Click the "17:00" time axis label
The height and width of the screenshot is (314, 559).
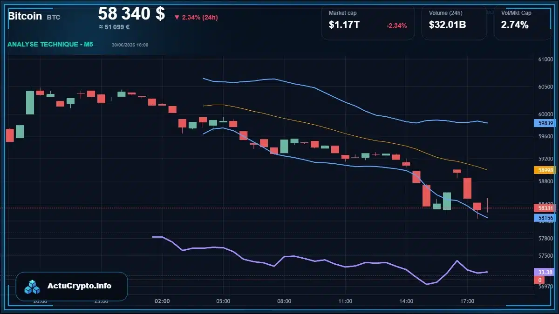click(x=467, y=301)
